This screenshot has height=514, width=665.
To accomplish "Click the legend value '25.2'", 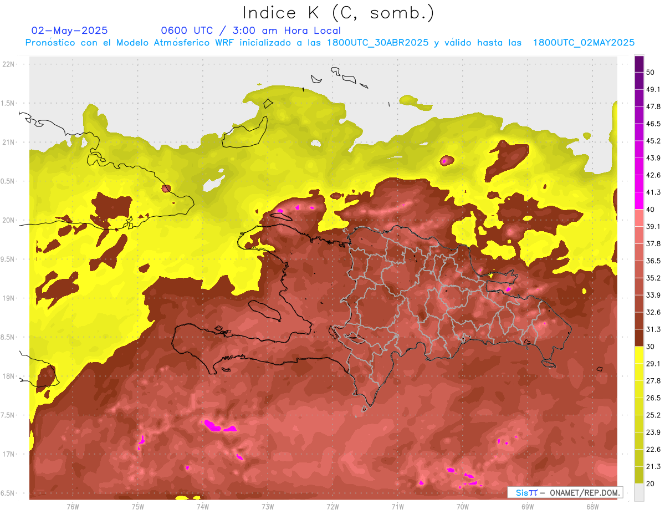I will coord(653,415).
